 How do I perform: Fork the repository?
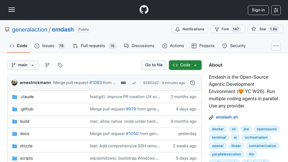(228, 29)
